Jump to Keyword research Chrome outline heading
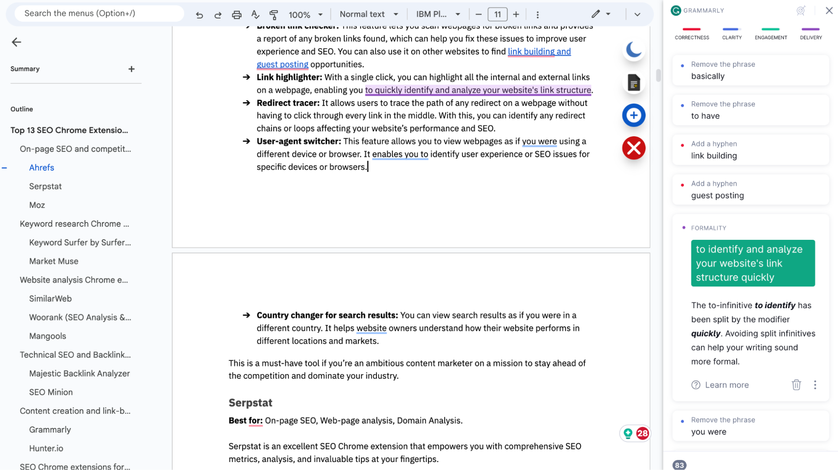Image resolution: width=838 pixels, height=470 pixels. (74, 224)
